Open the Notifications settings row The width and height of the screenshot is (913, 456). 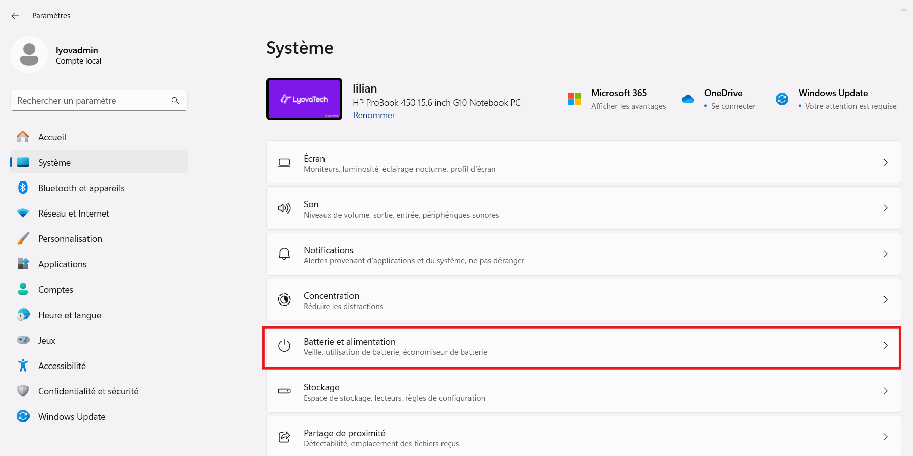[x=583, y=254]
